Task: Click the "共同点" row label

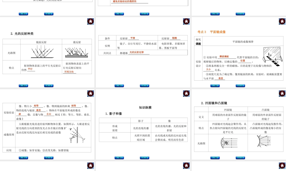Action: (107, 53)
